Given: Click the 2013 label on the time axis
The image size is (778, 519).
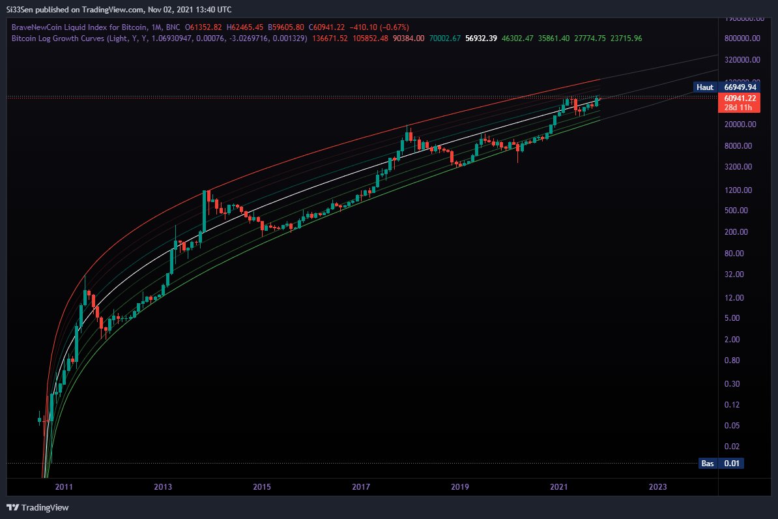Looking at the screenshot, I should [163, 486].
